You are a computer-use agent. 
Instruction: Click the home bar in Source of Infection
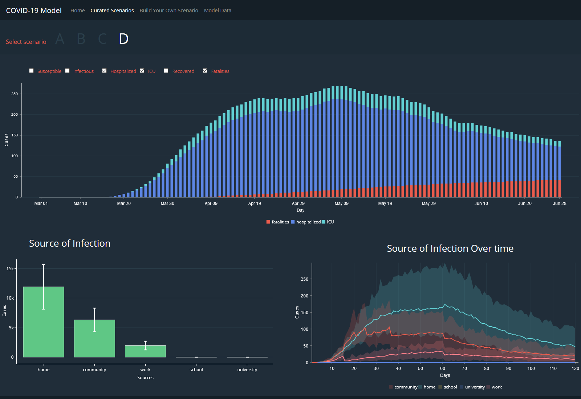(x=44, y=326)
